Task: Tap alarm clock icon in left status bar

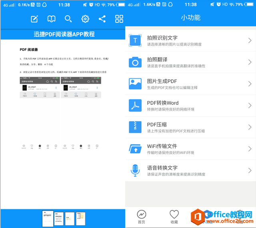Action: 91,4
